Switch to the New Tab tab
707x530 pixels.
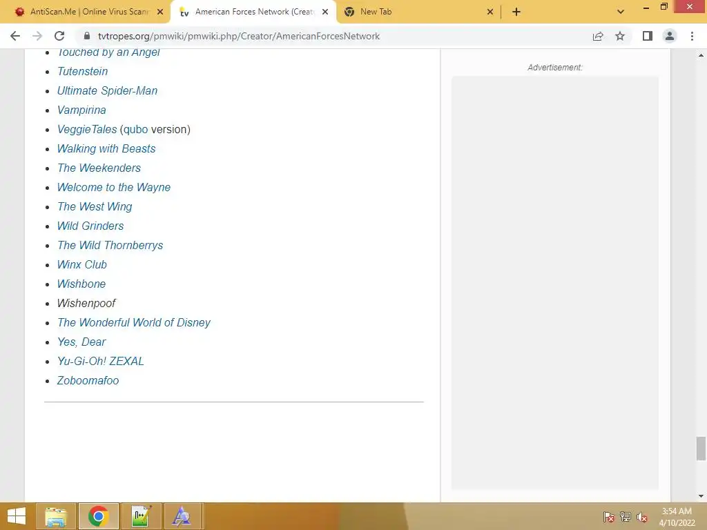click(x=418, y=12)
